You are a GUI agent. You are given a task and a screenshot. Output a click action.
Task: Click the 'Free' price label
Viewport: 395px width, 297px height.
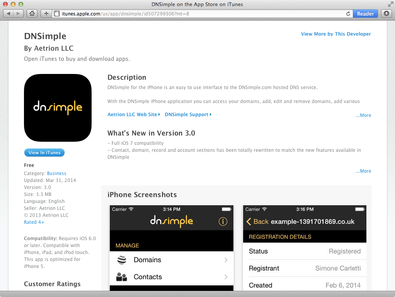(29, 165)
